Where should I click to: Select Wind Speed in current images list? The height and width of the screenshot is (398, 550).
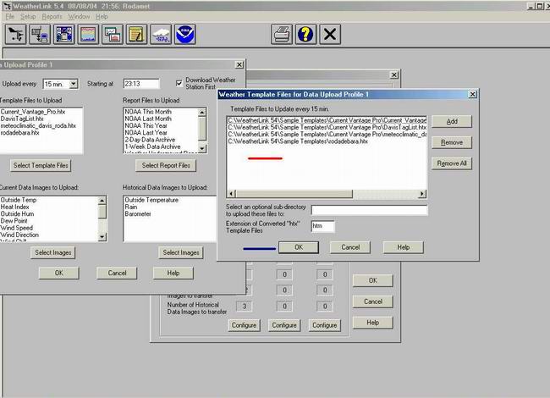(17, 229)
